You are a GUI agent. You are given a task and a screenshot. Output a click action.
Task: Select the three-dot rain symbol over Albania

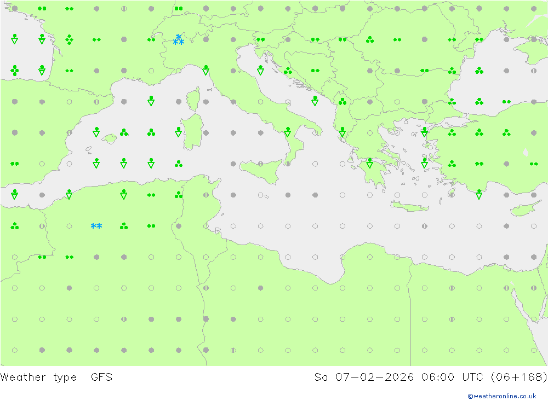[342, 102]
